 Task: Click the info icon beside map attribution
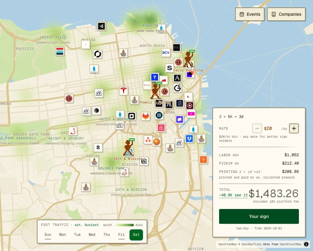[x=306, y=244]
